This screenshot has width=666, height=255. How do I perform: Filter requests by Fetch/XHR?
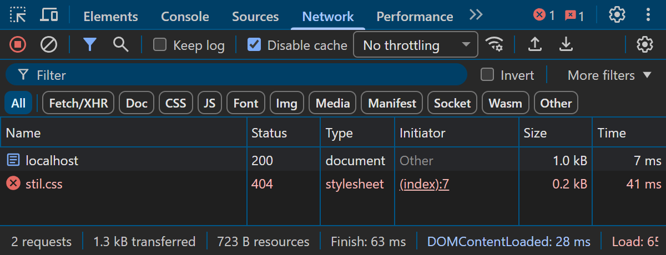tap(78, 103)
